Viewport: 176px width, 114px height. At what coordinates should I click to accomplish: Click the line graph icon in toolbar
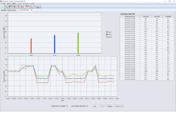click(33, 7)
